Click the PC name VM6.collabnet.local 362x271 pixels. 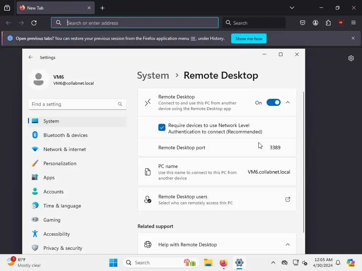tap(269, 172)
